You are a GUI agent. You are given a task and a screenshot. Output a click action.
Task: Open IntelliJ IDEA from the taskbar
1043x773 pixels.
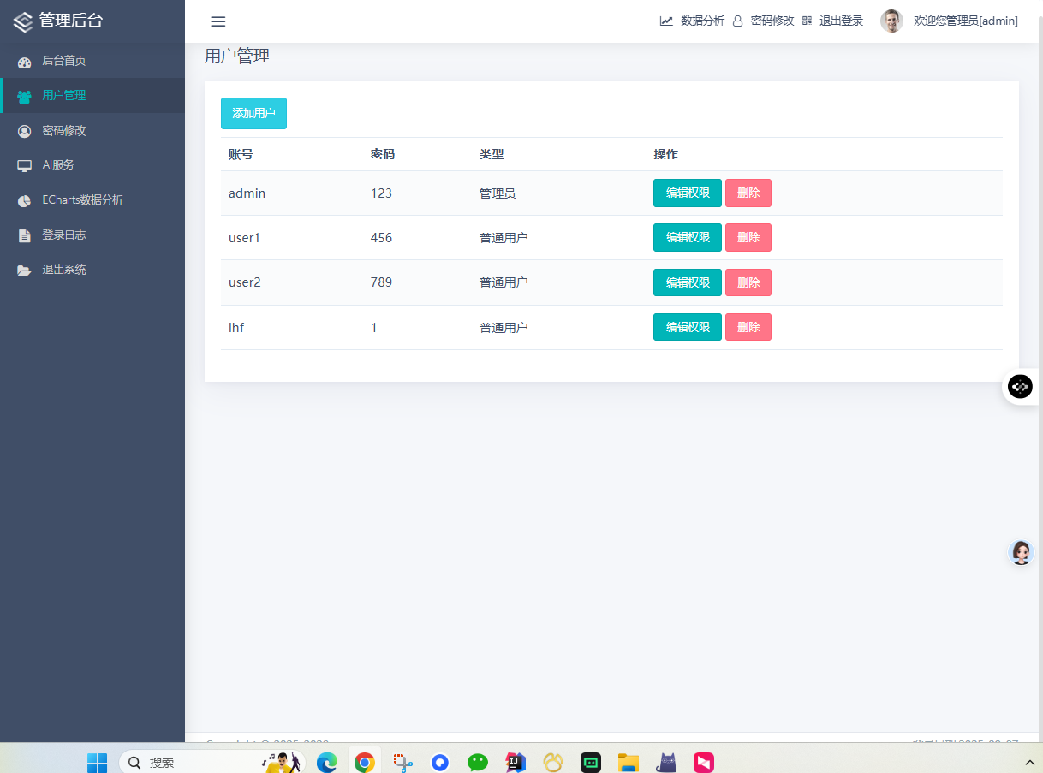[x=516, y=763]
